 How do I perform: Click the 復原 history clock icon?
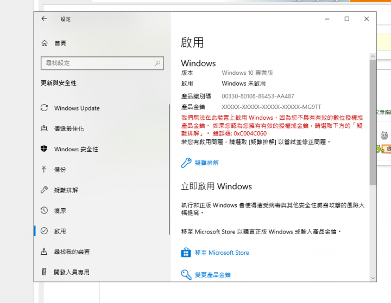[x=44, y=210]
